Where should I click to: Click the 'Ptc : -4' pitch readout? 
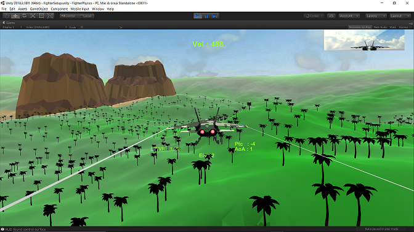[x=245, y=144]
